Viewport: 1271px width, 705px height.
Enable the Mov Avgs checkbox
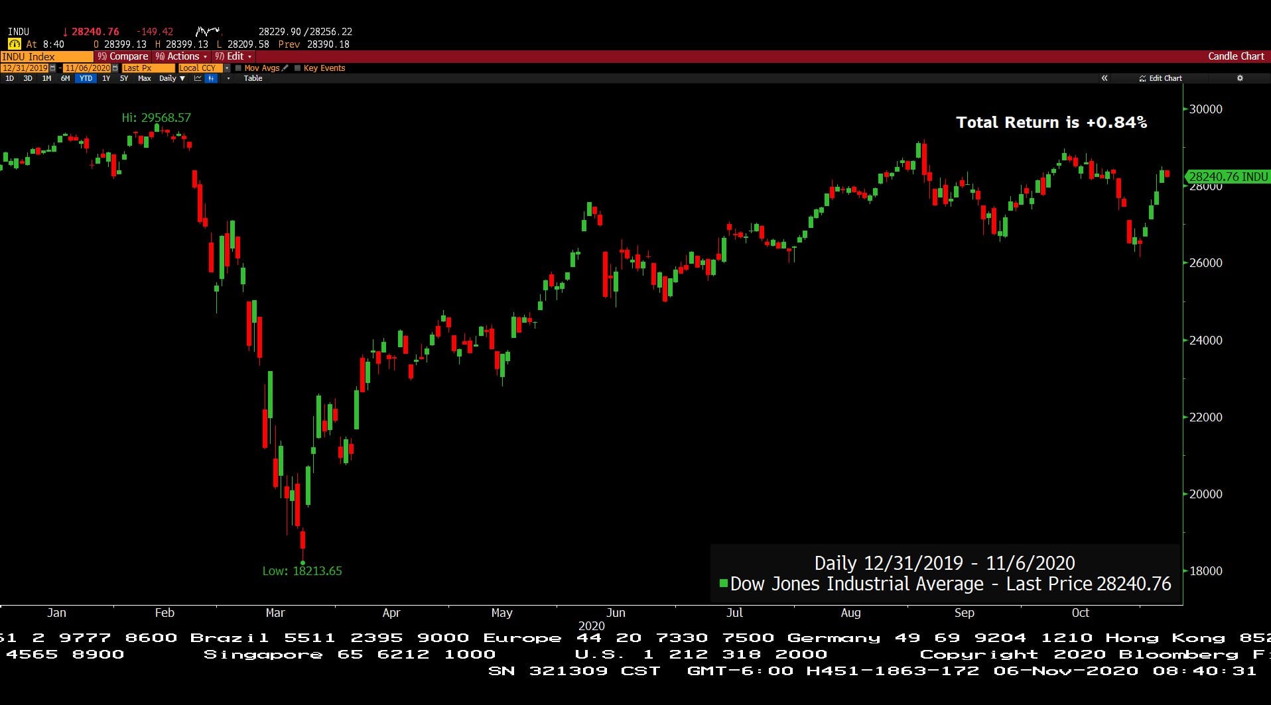point(238,68)
